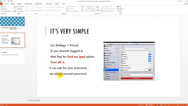Select the "It's Done" slide thumbnail

(x=12, y=57)
